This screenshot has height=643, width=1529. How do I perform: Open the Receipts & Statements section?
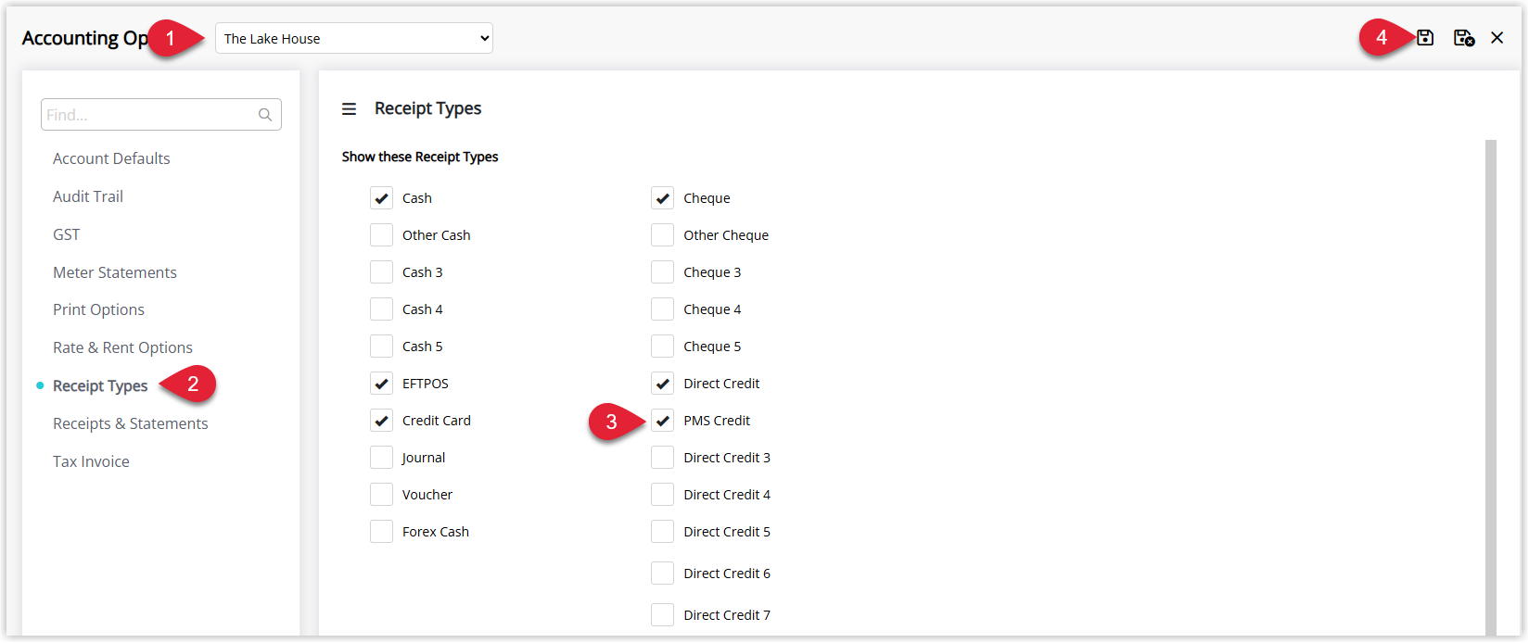pos(131,423)
